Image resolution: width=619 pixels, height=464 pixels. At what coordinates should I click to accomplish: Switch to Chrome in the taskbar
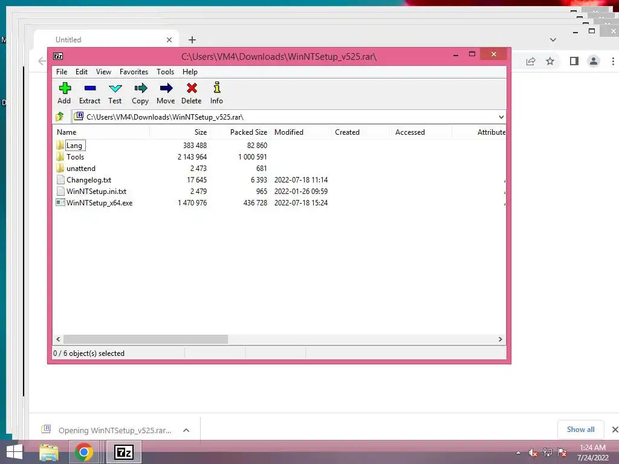[83, 452]
